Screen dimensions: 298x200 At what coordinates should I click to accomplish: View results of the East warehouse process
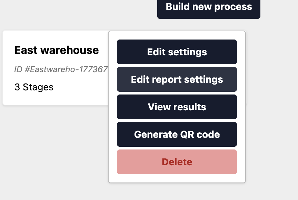tap(177, 107)
